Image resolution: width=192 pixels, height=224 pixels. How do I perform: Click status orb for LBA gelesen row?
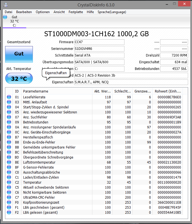[9, 212]
